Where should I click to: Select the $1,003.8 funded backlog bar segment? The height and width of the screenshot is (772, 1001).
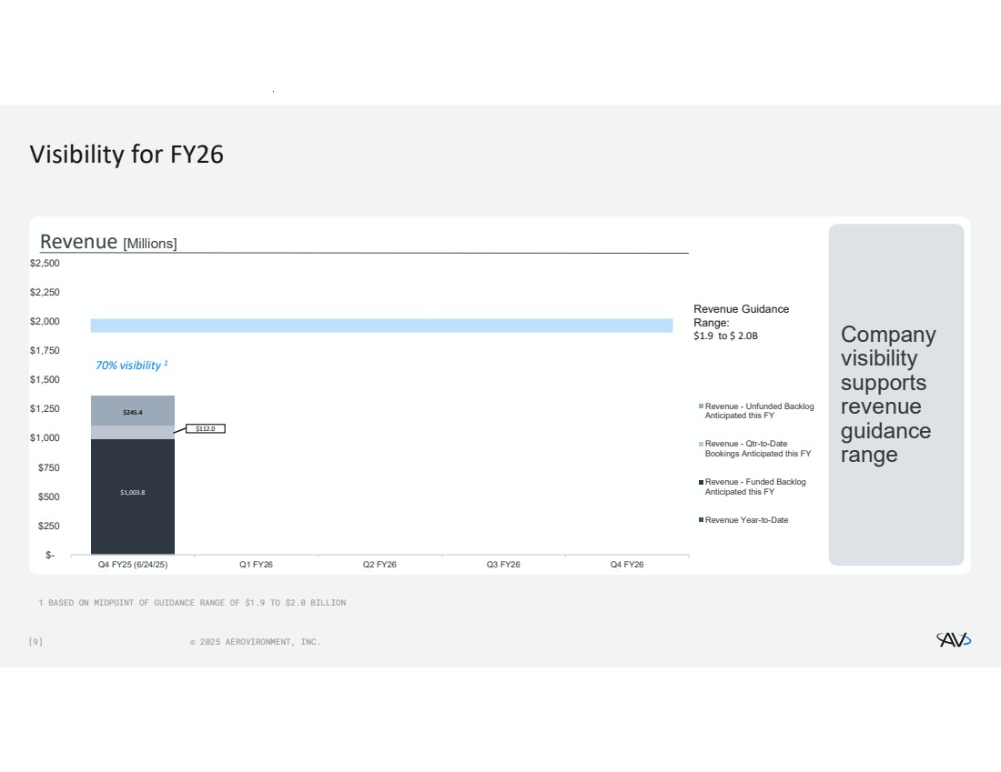[x=133, y=496]
